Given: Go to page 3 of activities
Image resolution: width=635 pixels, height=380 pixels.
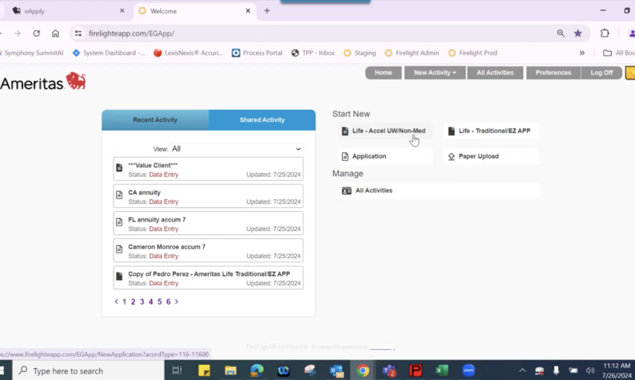Looking at the screenshot, I should 142,302.
